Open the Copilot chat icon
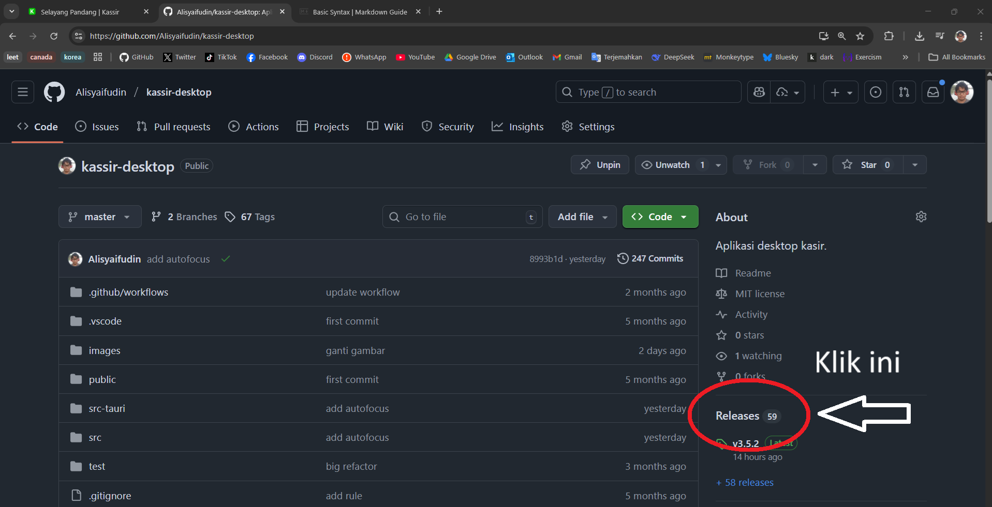Image resolution: width=992 pixels, height=507 pixels. pyautogui.click(x=759, y=93)
